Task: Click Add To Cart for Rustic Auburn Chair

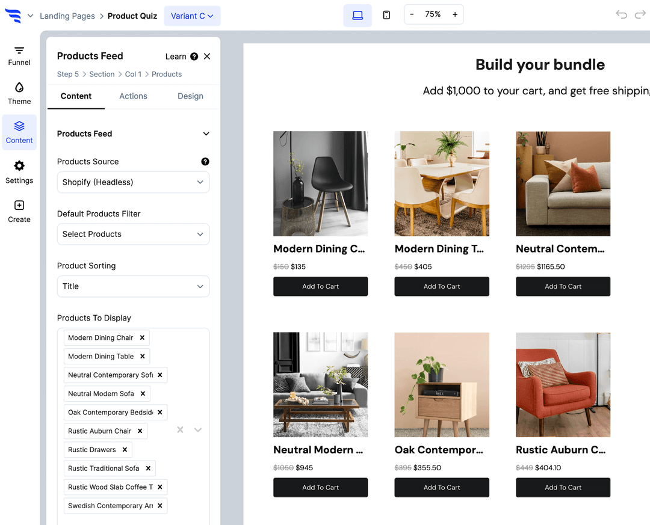Action: tap(563, 487)
